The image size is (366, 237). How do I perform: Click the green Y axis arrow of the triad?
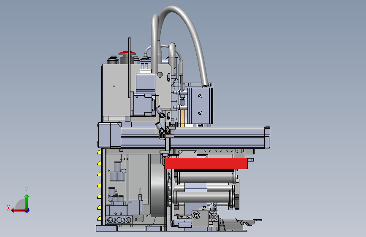(27, 202)
